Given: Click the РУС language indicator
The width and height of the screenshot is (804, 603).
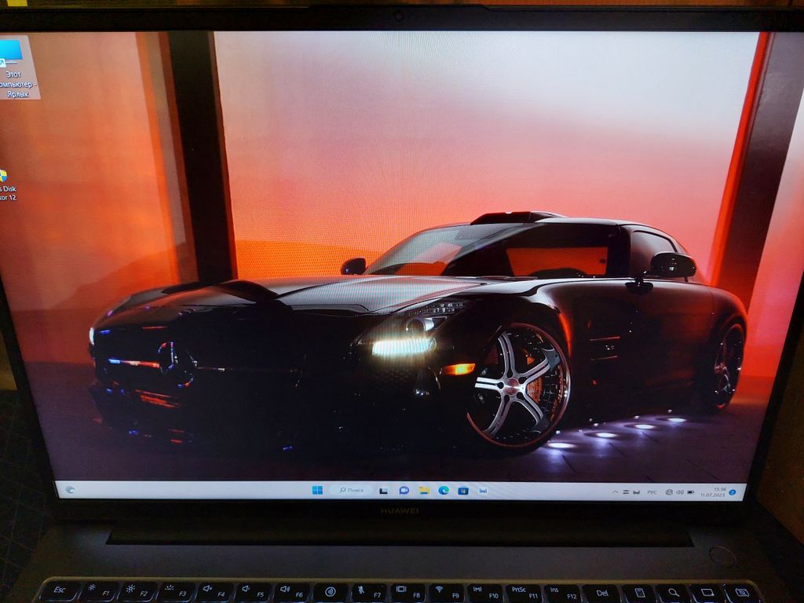Looking at the screenshot, I should tap(652, 492).
